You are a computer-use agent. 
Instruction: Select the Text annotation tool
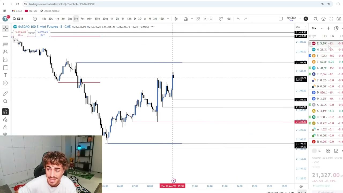pos(5,75)
